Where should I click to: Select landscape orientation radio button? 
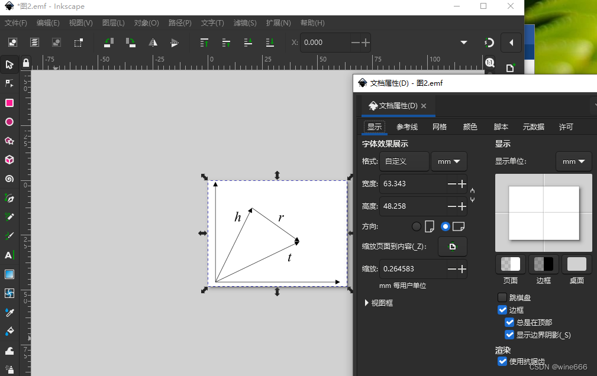(x=445, y=226)
